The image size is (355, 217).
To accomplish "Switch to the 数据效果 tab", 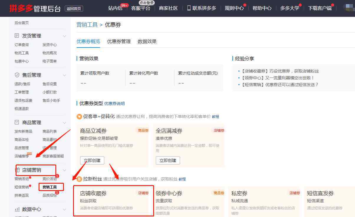I will point(147,42).
